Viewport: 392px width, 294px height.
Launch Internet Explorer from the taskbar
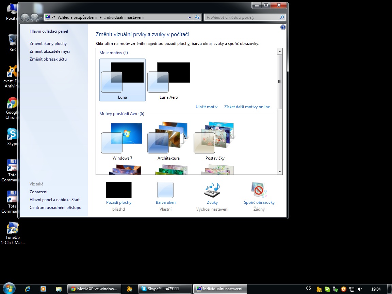28,289
